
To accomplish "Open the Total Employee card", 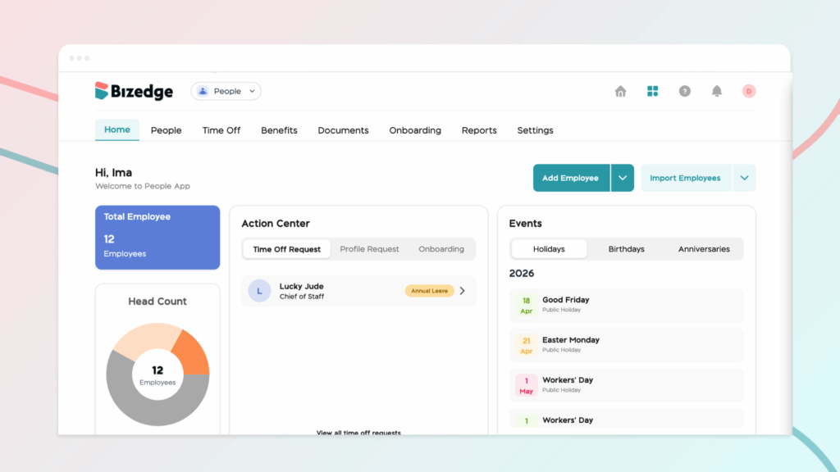I will click(157, 237).
